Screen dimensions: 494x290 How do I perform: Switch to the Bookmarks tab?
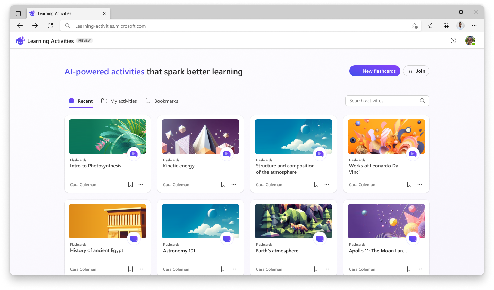pos(161,101)
